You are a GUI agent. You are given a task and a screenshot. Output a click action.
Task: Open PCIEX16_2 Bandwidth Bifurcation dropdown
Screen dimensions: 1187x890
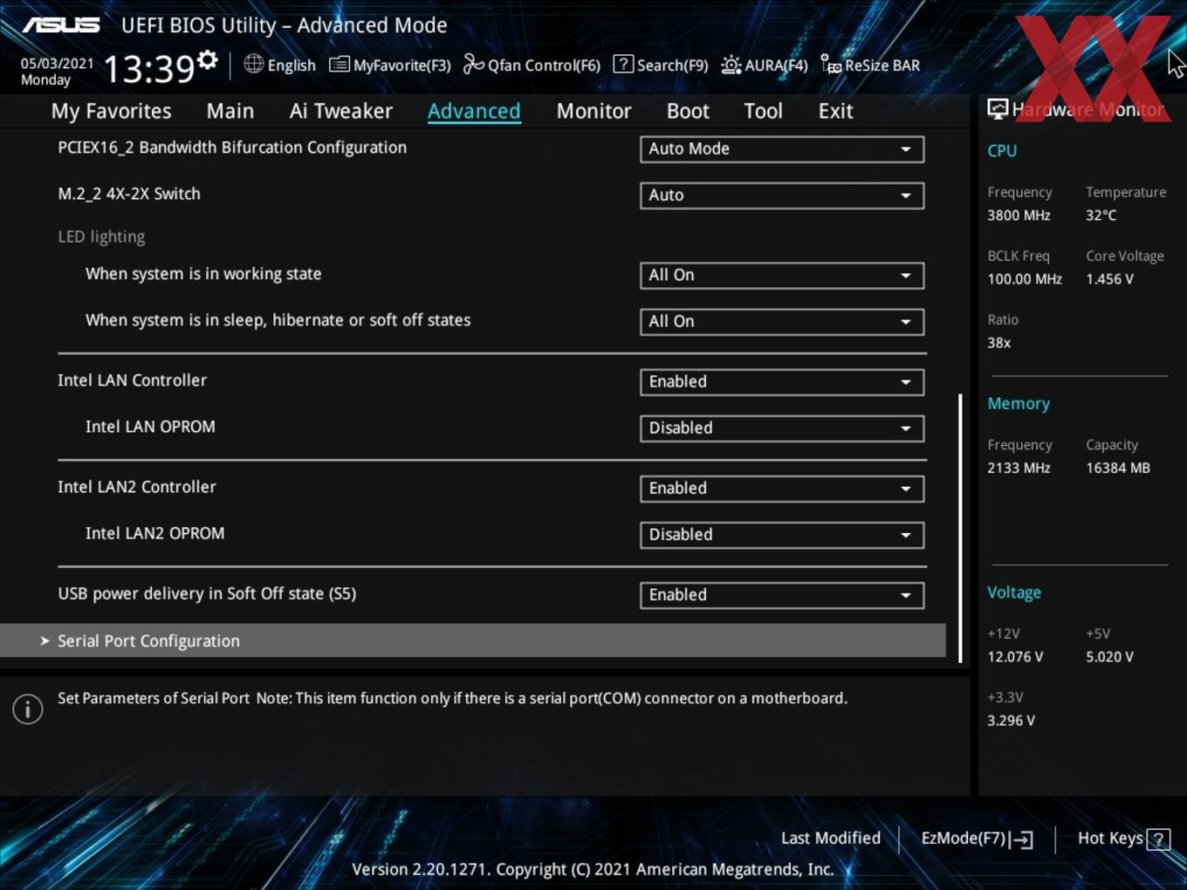[782, 148]
